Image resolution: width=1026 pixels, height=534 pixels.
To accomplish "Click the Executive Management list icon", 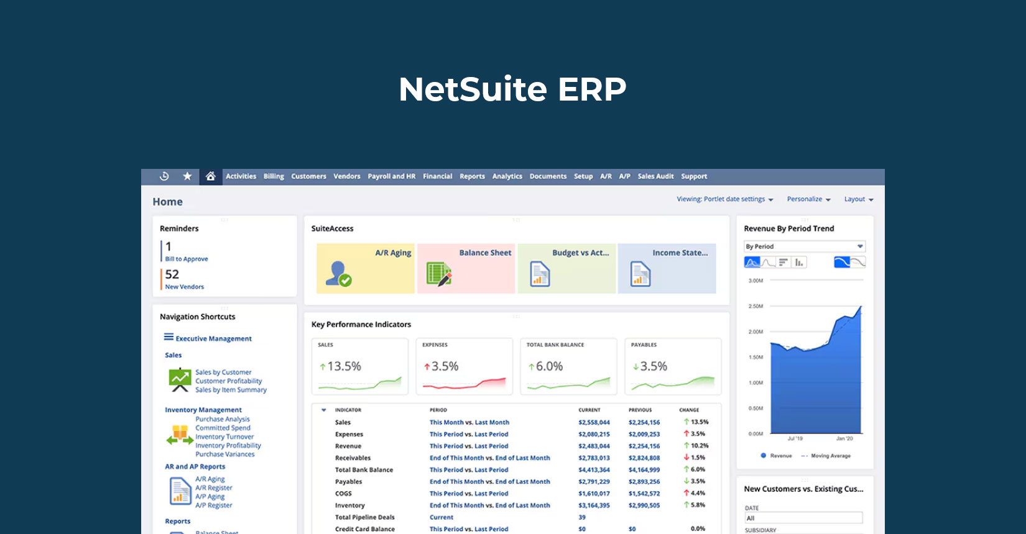I will point(169,337).
